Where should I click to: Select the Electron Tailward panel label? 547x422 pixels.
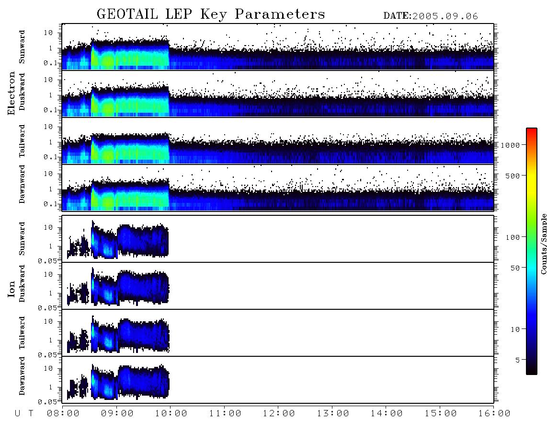pyautogui.click(x=22, y=141)
